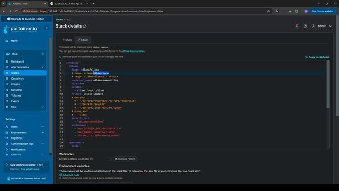
Task: Click the Home house icon
Action: coord(7,41)
